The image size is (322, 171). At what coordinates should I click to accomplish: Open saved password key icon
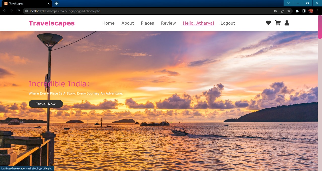[275, 11]
